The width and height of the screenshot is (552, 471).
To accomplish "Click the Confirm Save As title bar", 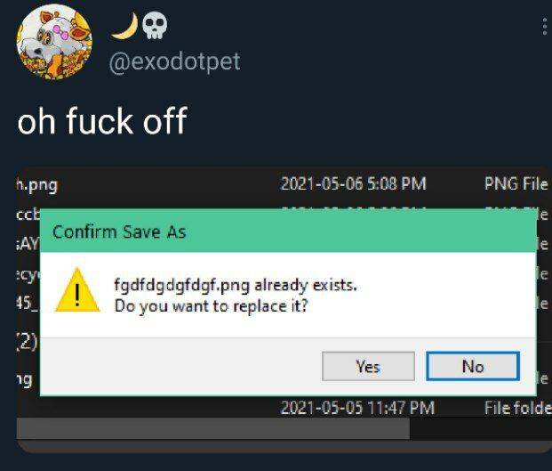I will coord(288,231).
